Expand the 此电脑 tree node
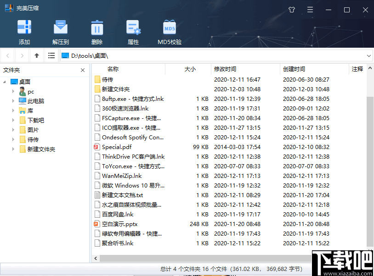 coord(13,101)
